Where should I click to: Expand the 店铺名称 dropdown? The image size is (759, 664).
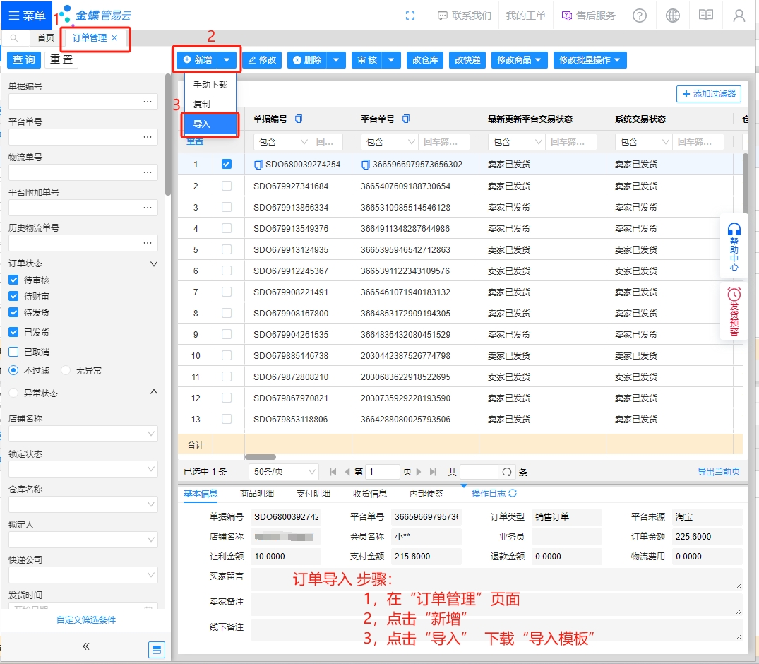[x=83, y=434]
